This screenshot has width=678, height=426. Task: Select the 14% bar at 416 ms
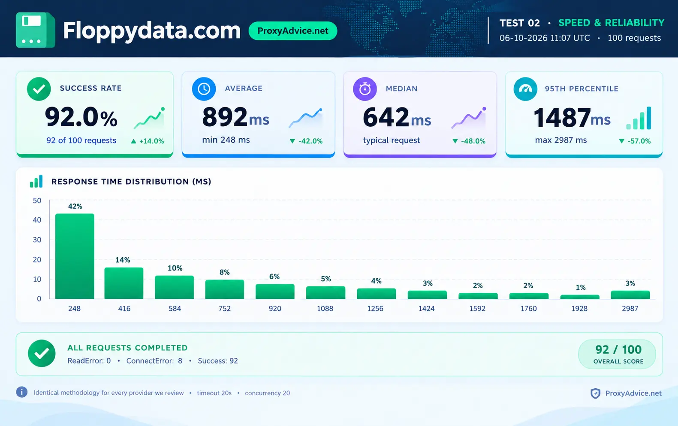(124, 283)
